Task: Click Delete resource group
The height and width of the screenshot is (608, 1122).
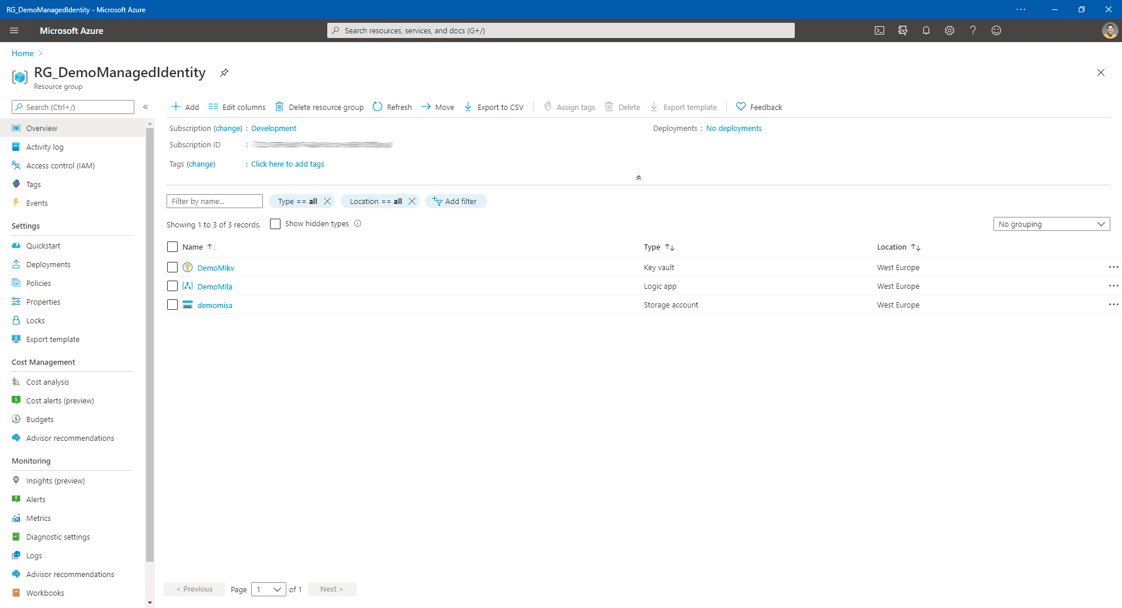Action: 320,107
